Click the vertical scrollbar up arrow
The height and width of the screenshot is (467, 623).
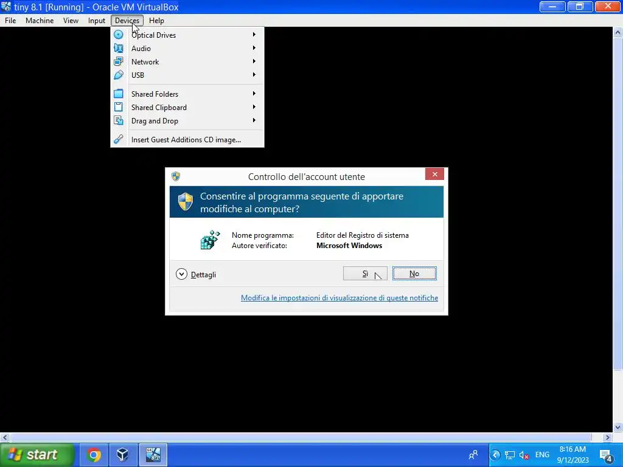click(618, 32)
